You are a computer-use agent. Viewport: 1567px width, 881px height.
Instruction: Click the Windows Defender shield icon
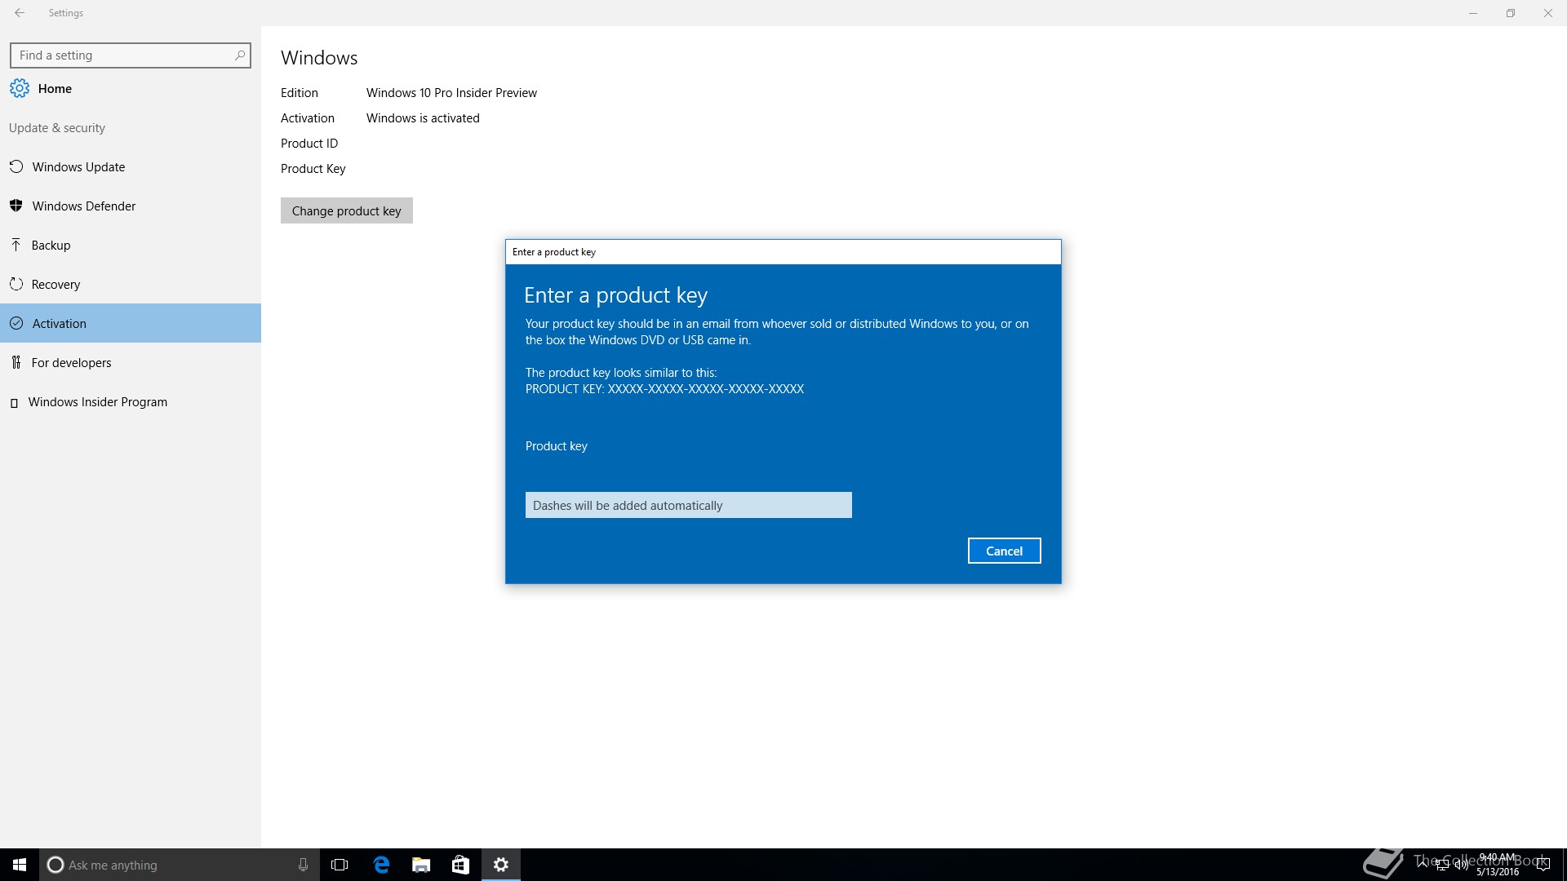pos(16,206)
